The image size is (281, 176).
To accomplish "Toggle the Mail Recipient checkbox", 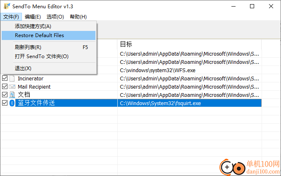I will click(5, 87).
